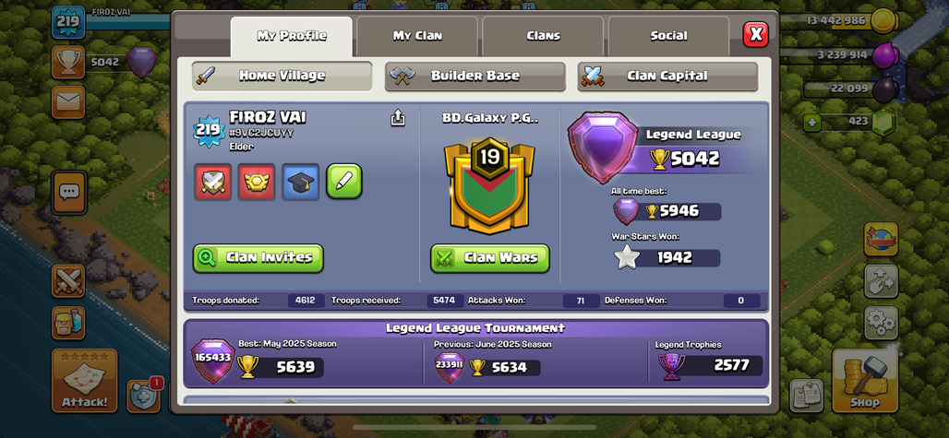Open the chat speech bubble
The height and width of the screenshot is (438, 949).
tap(68, 193)
